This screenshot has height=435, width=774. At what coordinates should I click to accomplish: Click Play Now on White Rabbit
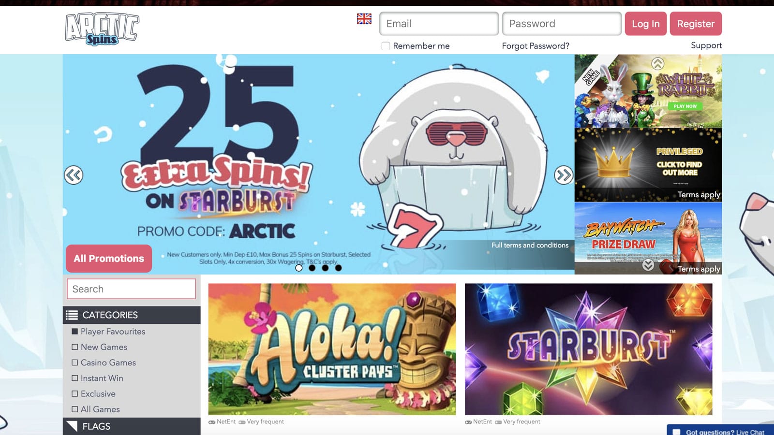tap(685, 106)
